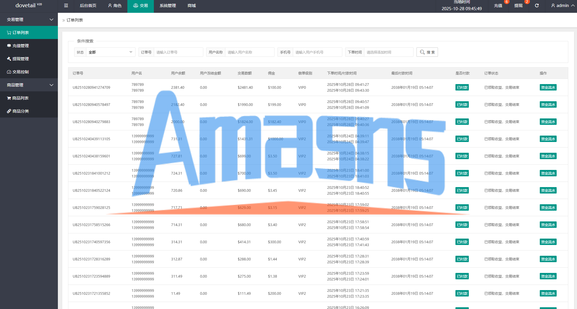The image size is (577, 309).
Task: Click 已付款 badge for order UB2510231723594889
Action: click(x=462, y=276)
